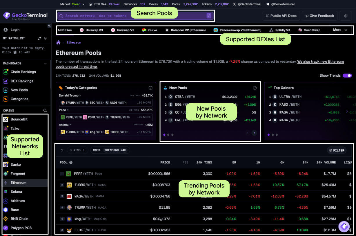Focus the search network, dex or tokens field
The image size is (356, 236).
135,16
